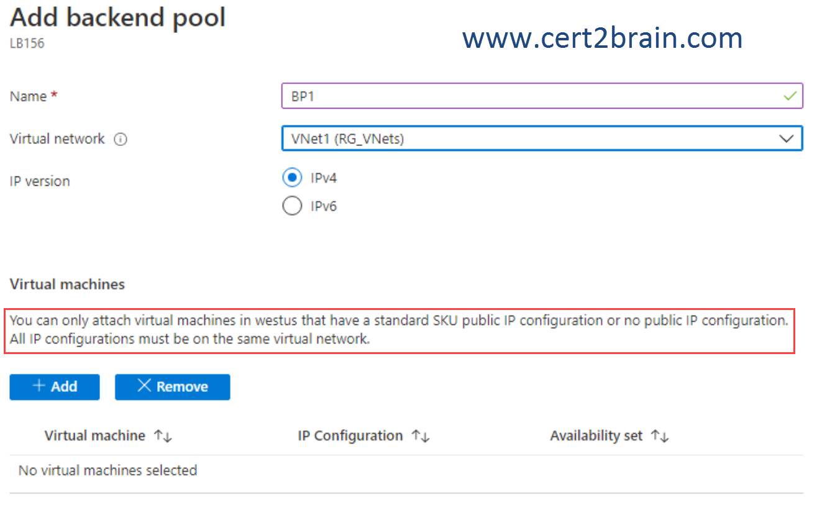817x510 pixels.
Task: Click the Virtual network info icon
Action: coord(121,140)
